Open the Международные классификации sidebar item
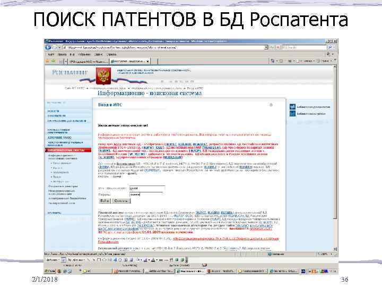 (62, 192)
